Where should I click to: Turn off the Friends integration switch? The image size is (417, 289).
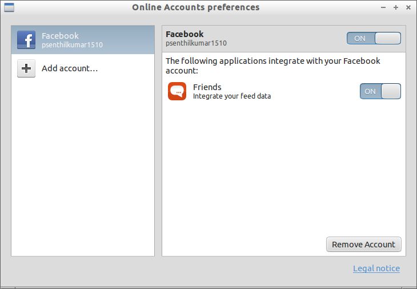(x=380, y=91)
